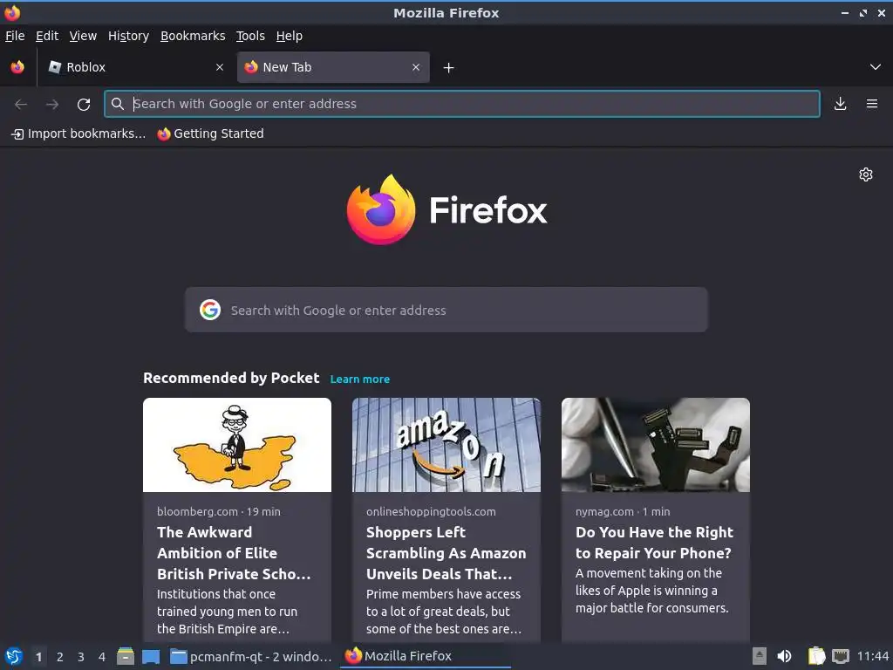893x670 pixels.
Task: Focus the Google search box on page
Action: pyautogui.click(x=446, y=310)
